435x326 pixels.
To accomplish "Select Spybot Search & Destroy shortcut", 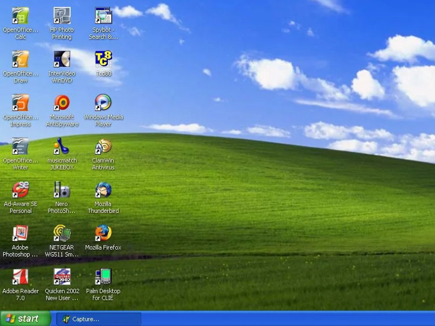I will [103, 16].
